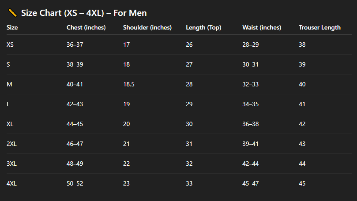Image resolution: width=357 pixels, height=201 pixels.
Task: Select the Size column header
Action: (12, 27)
